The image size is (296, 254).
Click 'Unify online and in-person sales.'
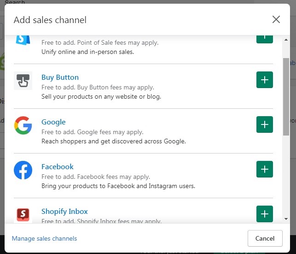87,52
